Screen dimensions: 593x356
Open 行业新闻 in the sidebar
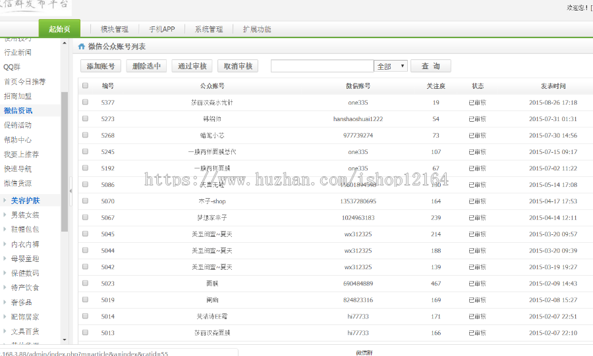[18, 53]
